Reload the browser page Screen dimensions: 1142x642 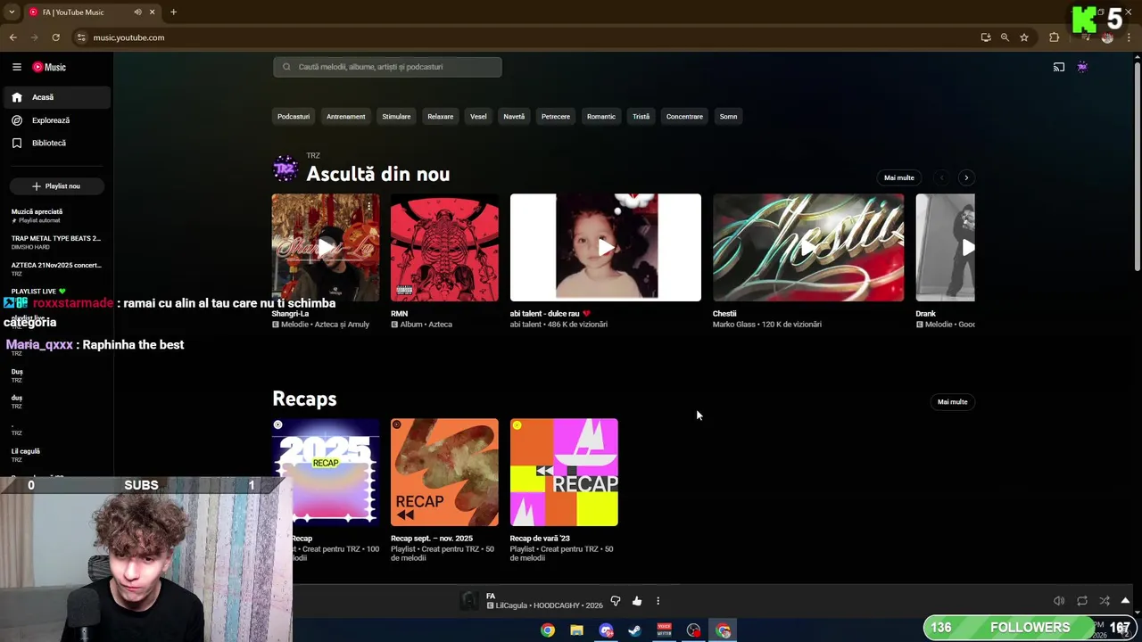point(55,37)
